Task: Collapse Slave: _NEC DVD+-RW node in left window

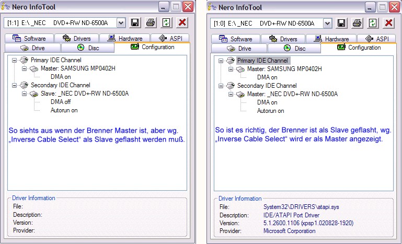Action: coord(24,94)
